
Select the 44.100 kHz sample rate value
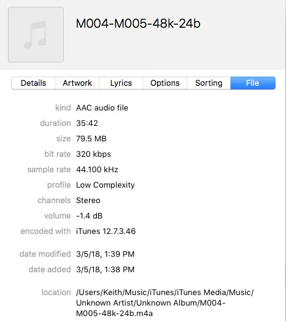pyautogui.click(x=97, y=170)
